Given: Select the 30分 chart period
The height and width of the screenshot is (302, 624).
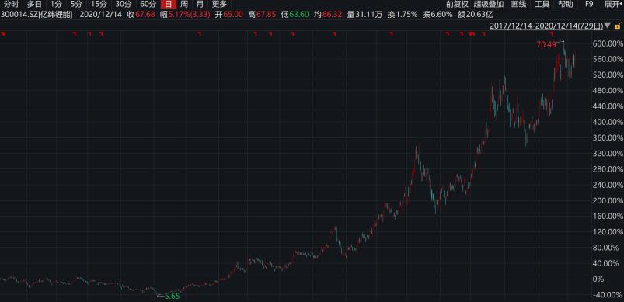Looking at the screenshot, I should click(123, 5).
